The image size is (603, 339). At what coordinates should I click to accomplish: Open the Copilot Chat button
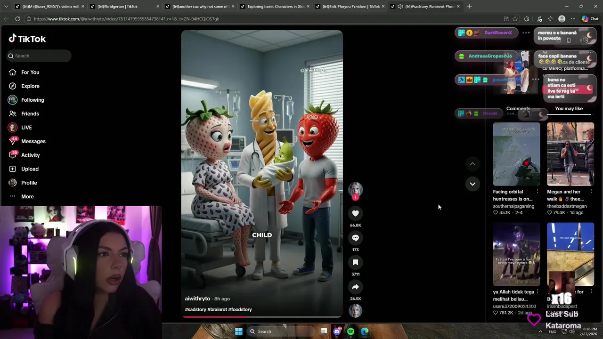591,19
